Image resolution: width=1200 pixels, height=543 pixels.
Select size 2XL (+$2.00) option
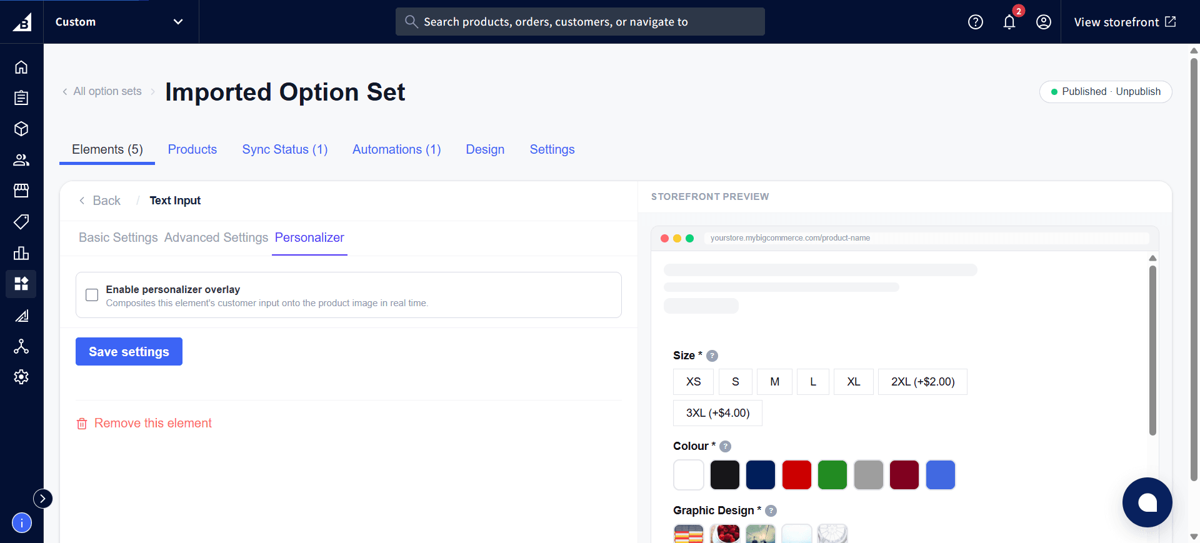[923, 382]
